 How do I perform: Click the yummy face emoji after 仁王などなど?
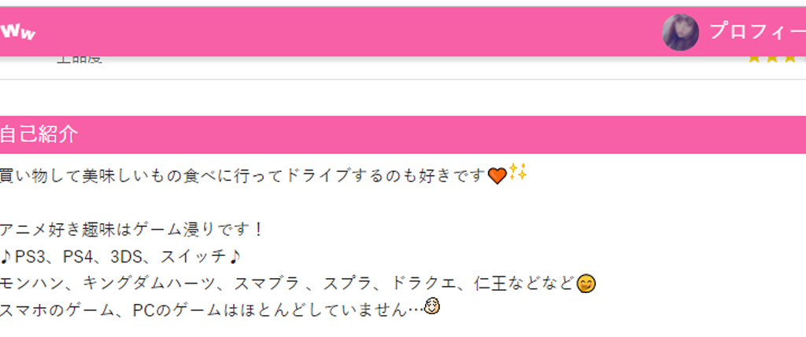(586, 284)
